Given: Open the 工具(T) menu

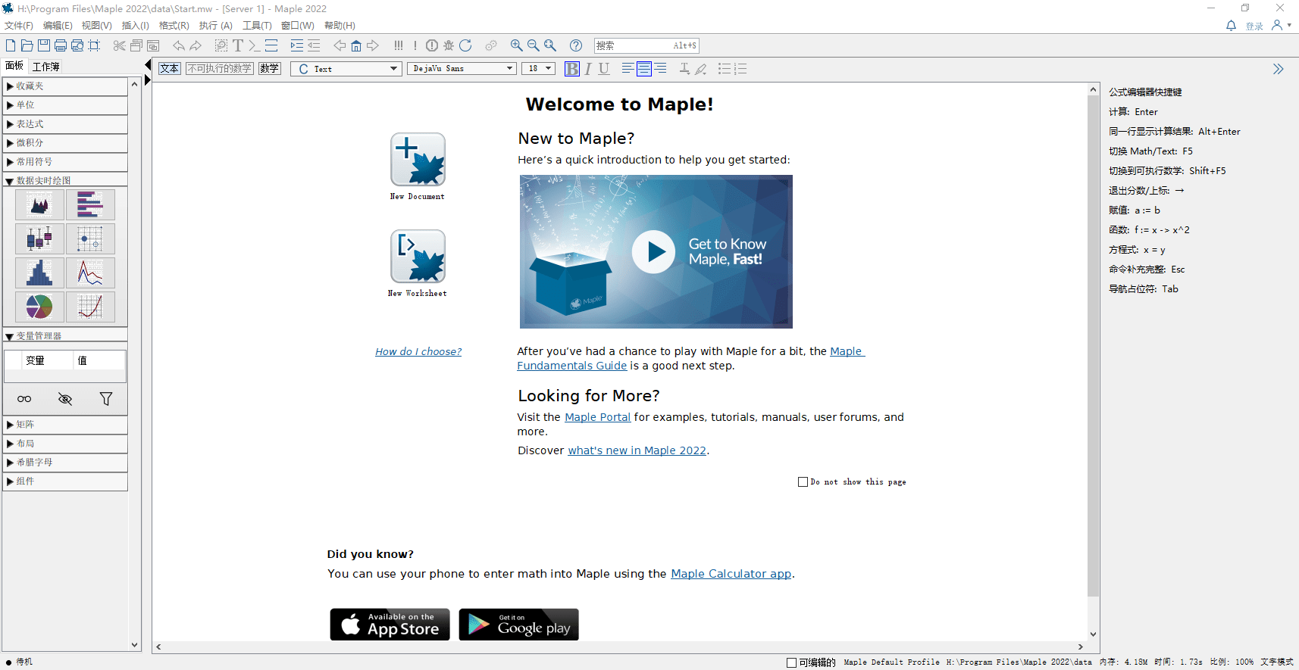Looking at the screenshot, I should [x=257, y=26].
